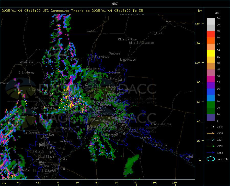Viewport: 230px width, 186px height.
Task: Click the 'TUNUYAN' map label
Action: (x=59, y=169)
